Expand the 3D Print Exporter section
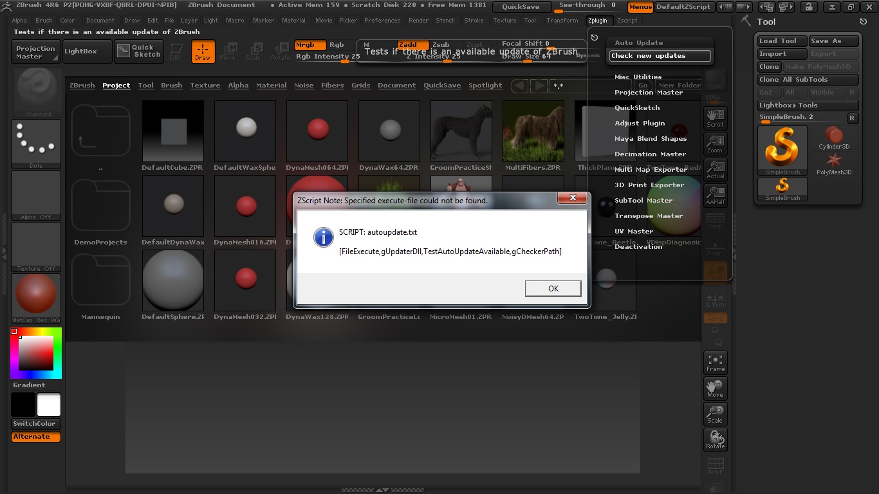This screenshot has width=879, height=494. point(649,185)
